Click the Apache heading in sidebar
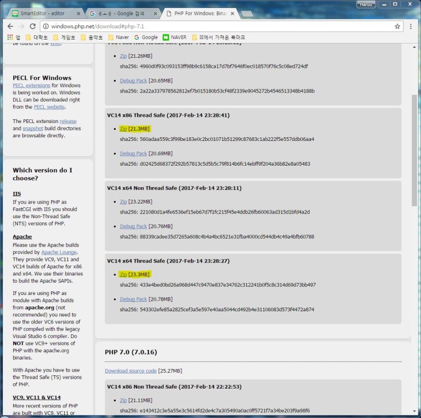Image resolution: width=421 pixels, height=418 pixels. click(x=22, y=237)
